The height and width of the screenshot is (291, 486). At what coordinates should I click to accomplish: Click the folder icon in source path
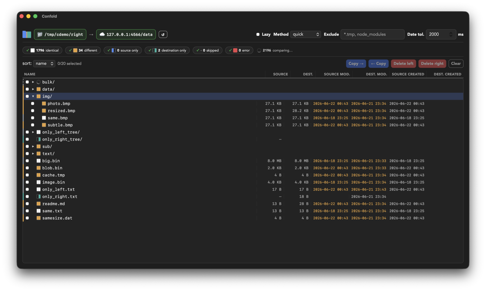[40, 34]
